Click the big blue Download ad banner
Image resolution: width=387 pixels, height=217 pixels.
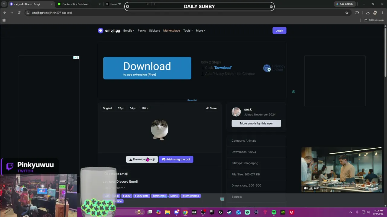click(147, 68)
